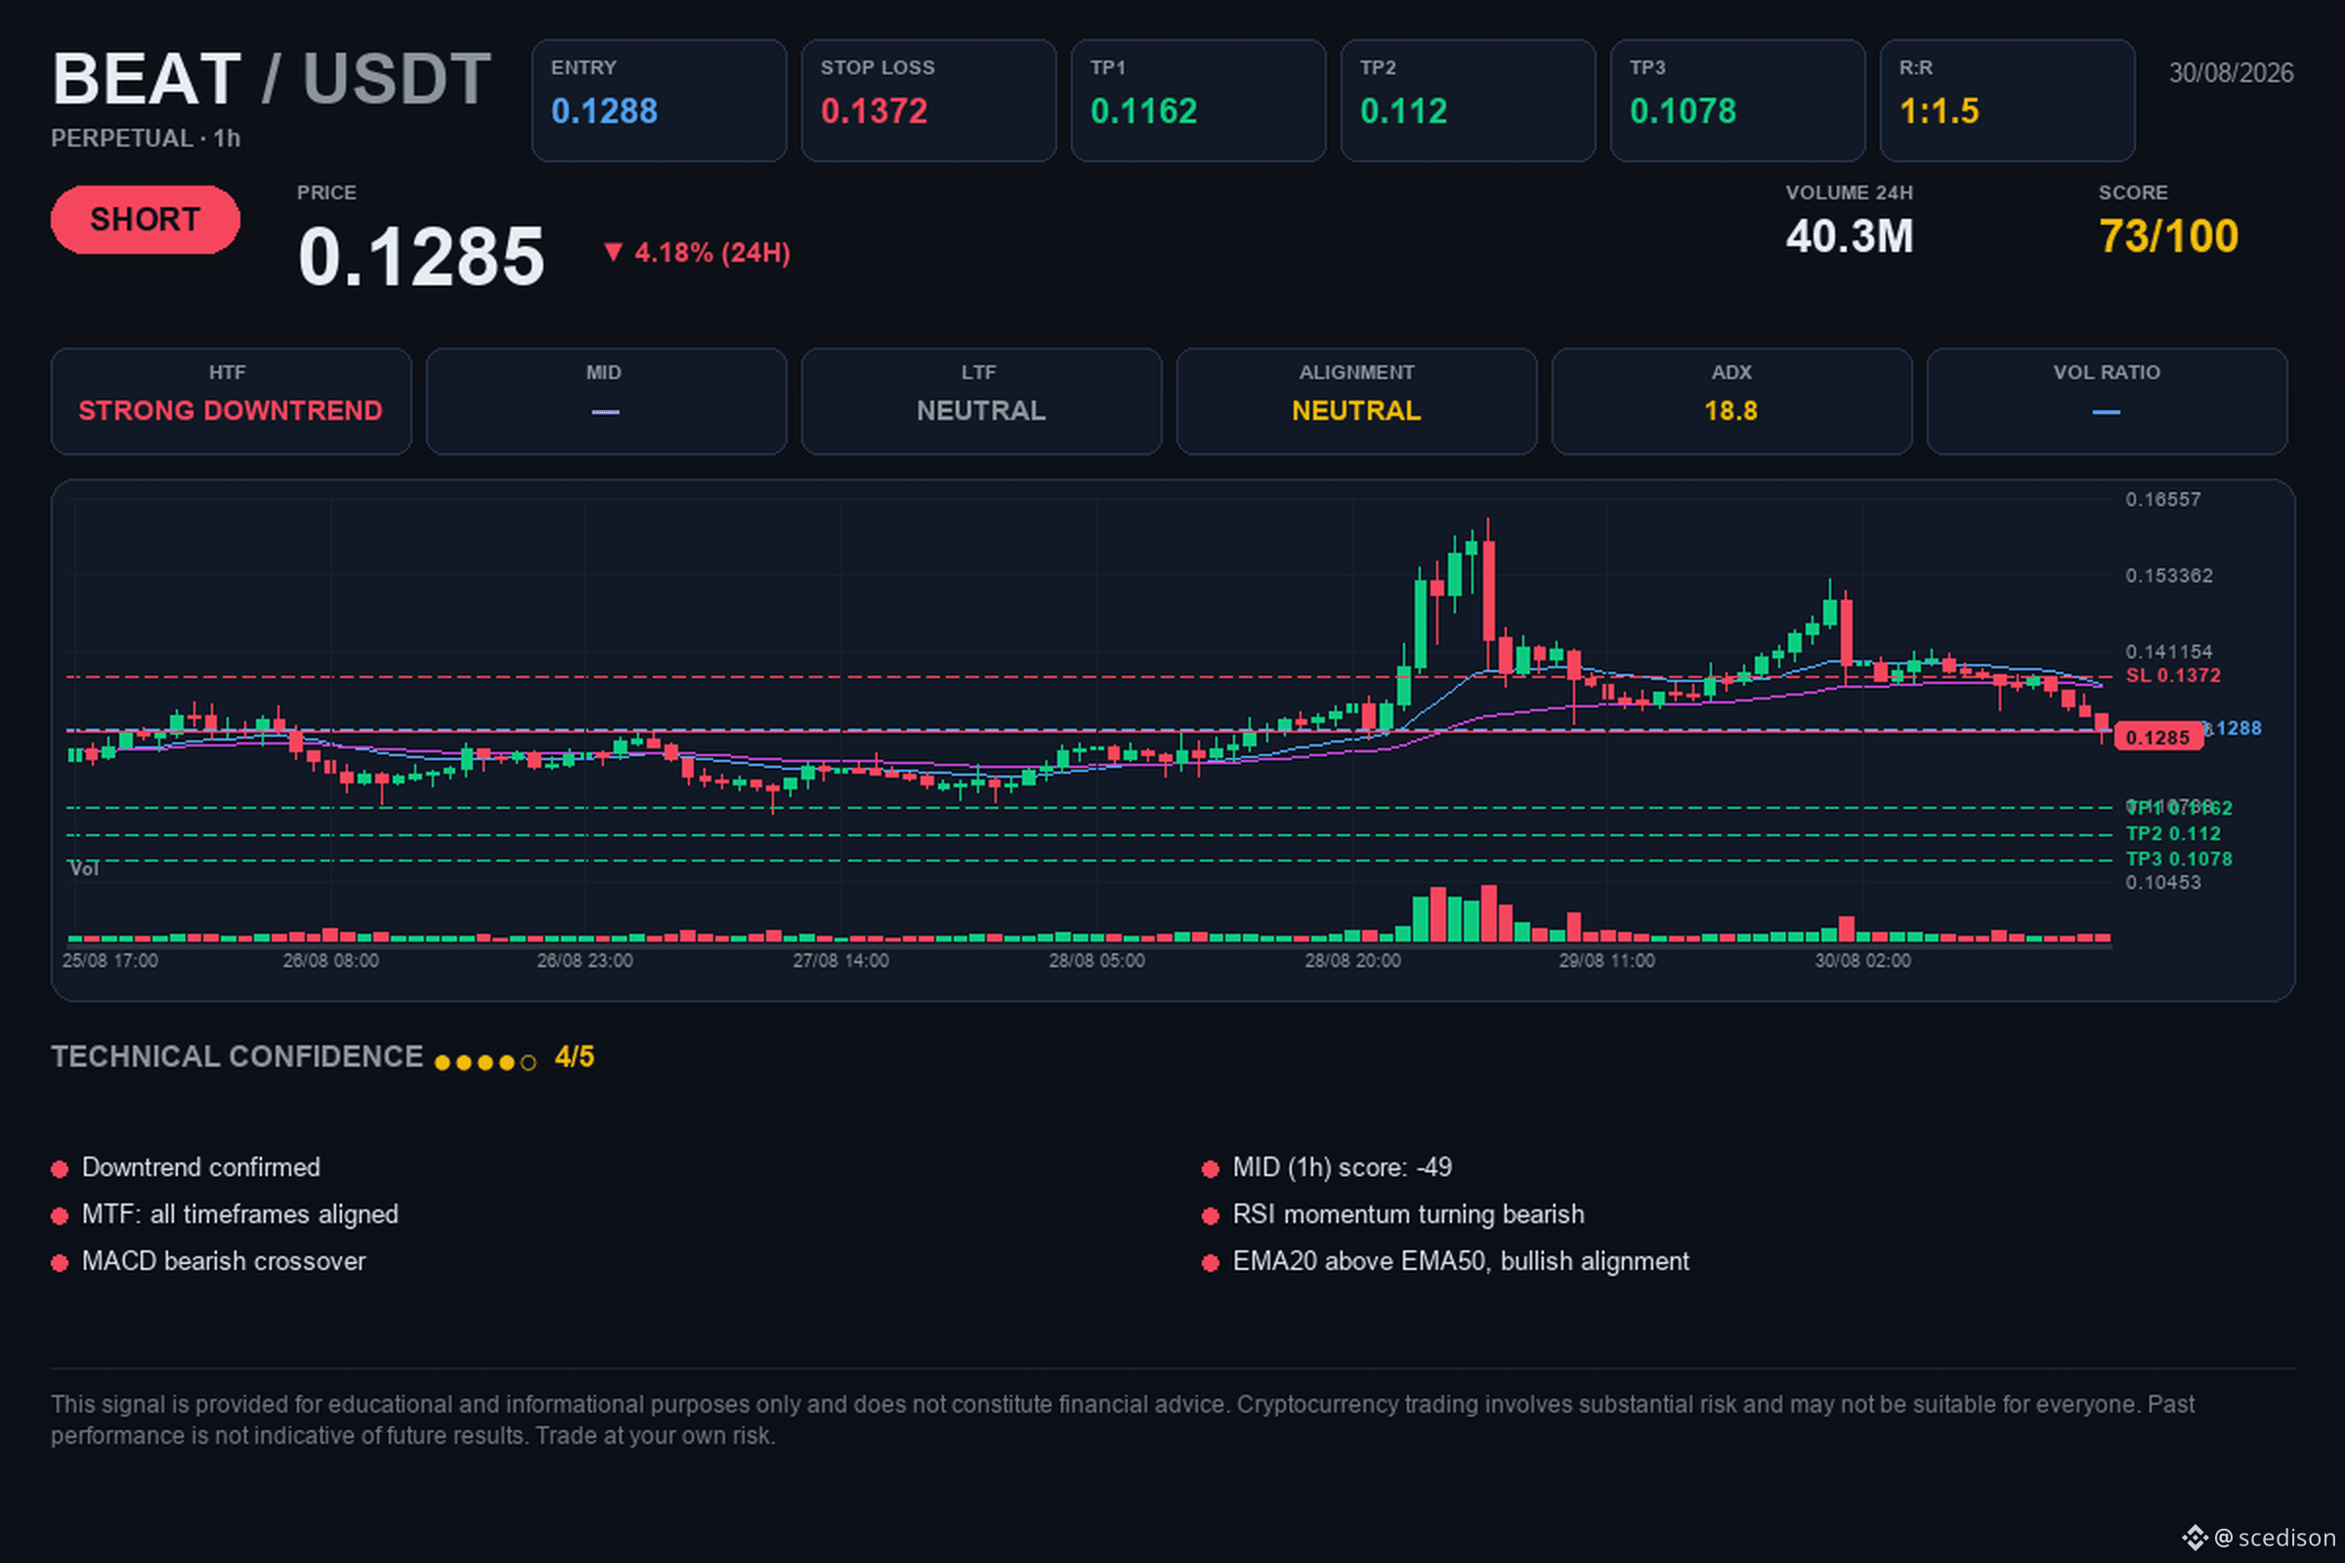Click the TECHNICAL CONFIDENCE heading
The width and height of the screenshot is (2345, 1563).
click(x=237, y=1057)
